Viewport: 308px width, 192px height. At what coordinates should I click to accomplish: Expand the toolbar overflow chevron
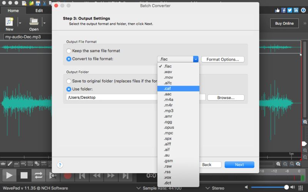click(305, 24)
